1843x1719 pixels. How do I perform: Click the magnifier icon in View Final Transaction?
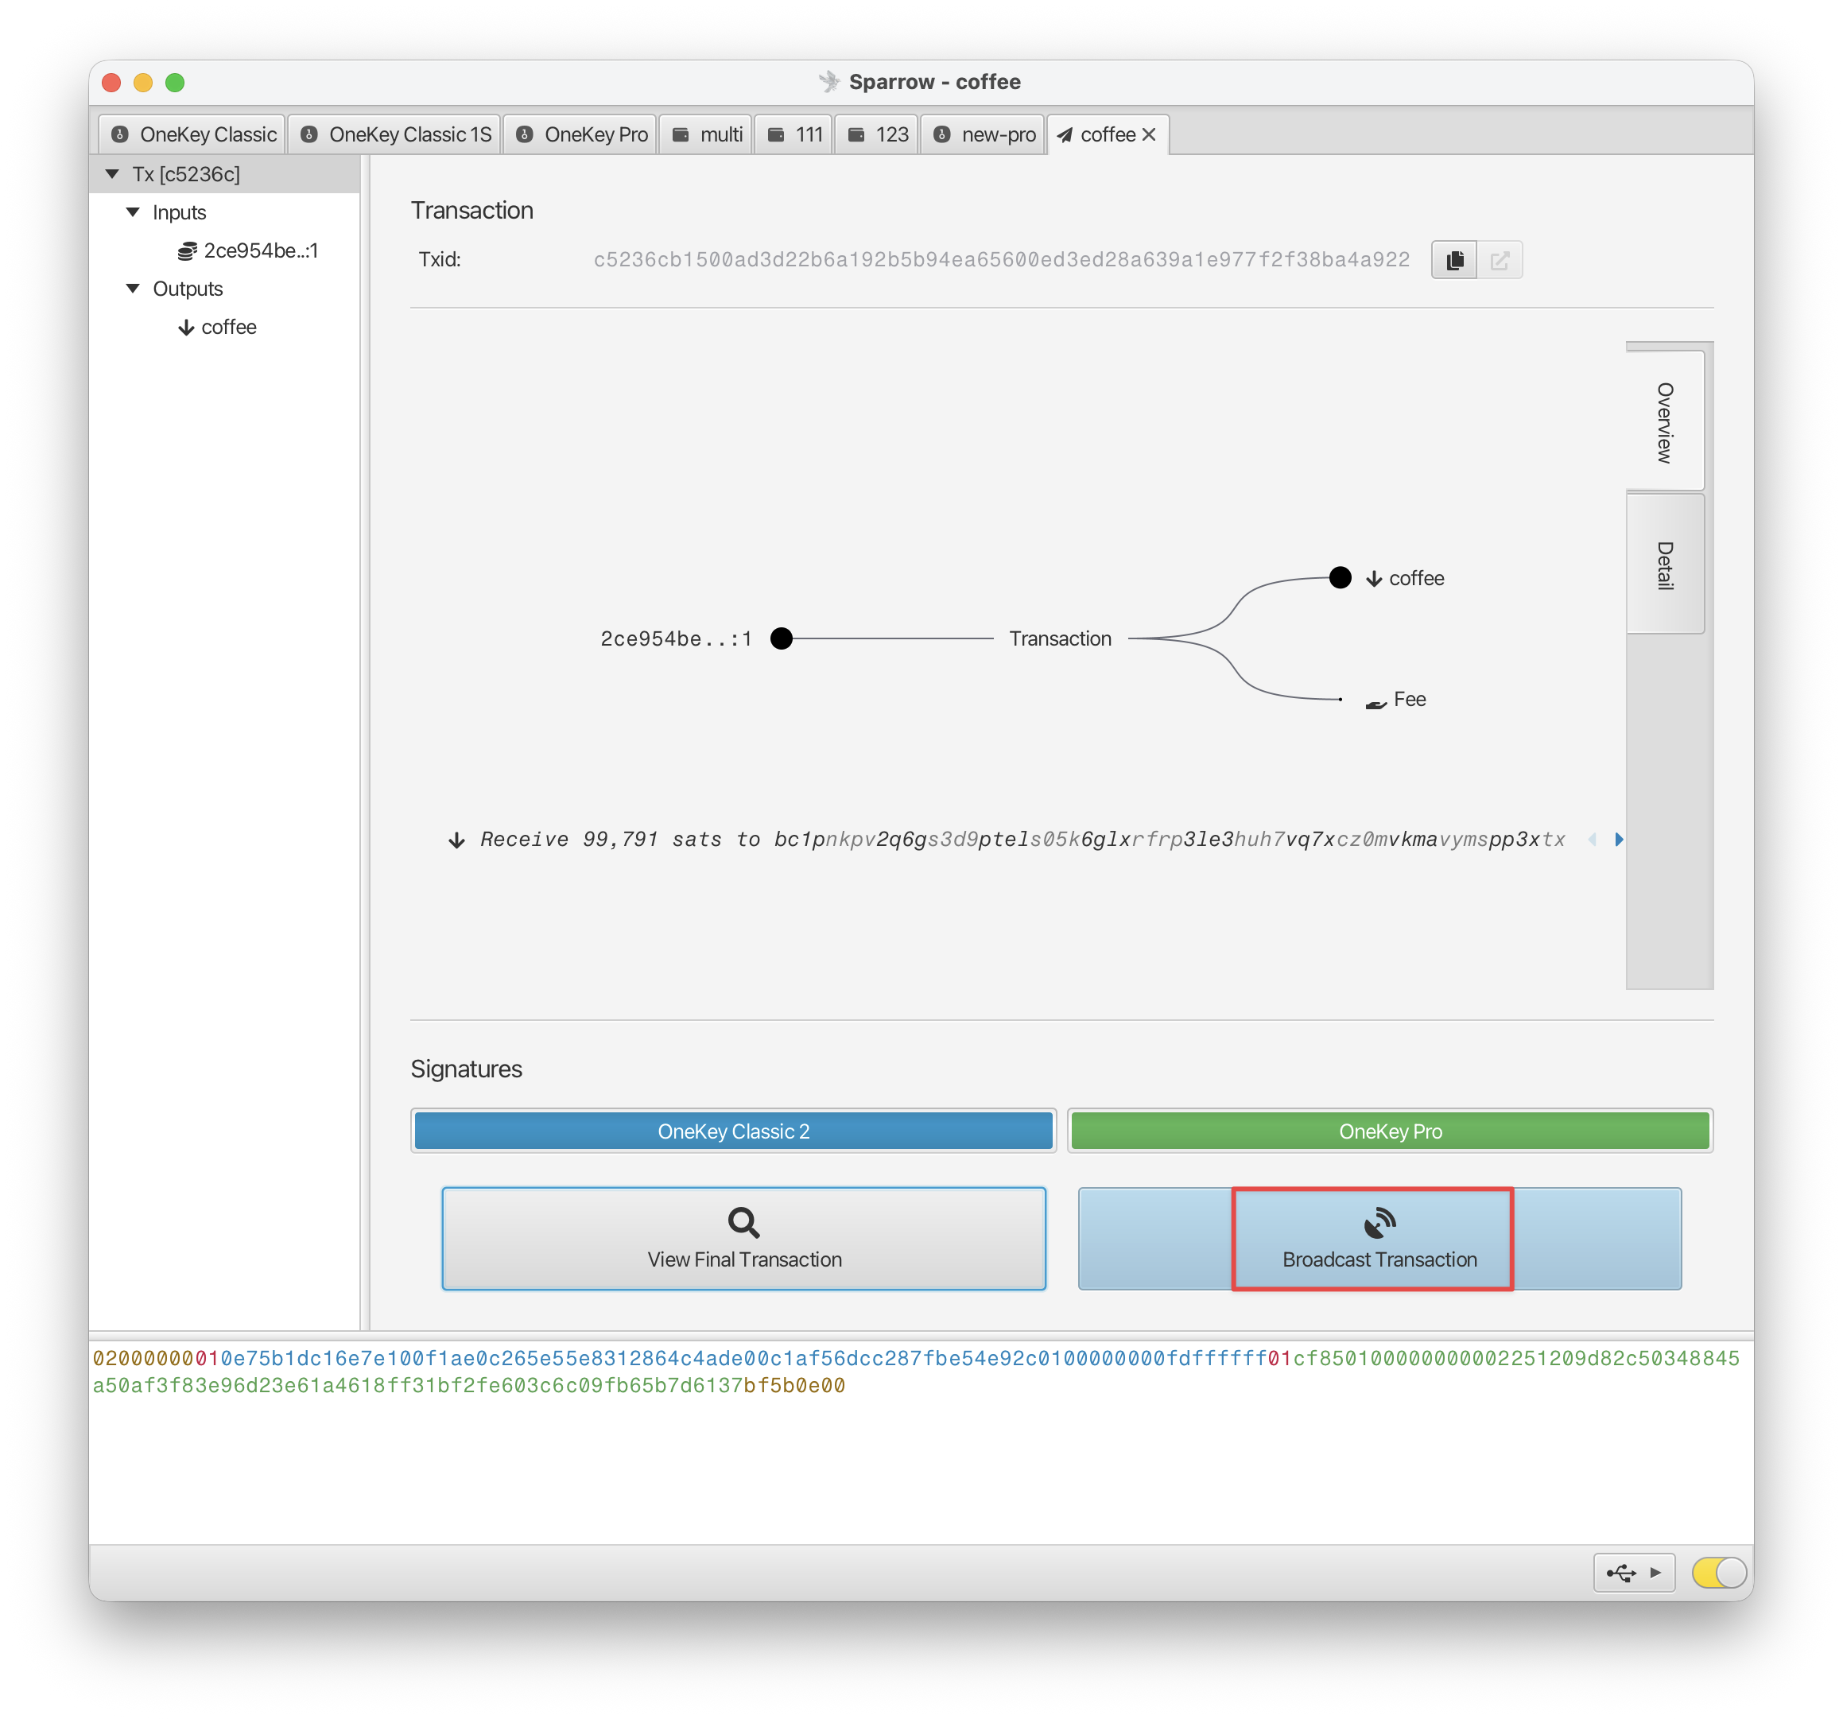pos(743,1222)
